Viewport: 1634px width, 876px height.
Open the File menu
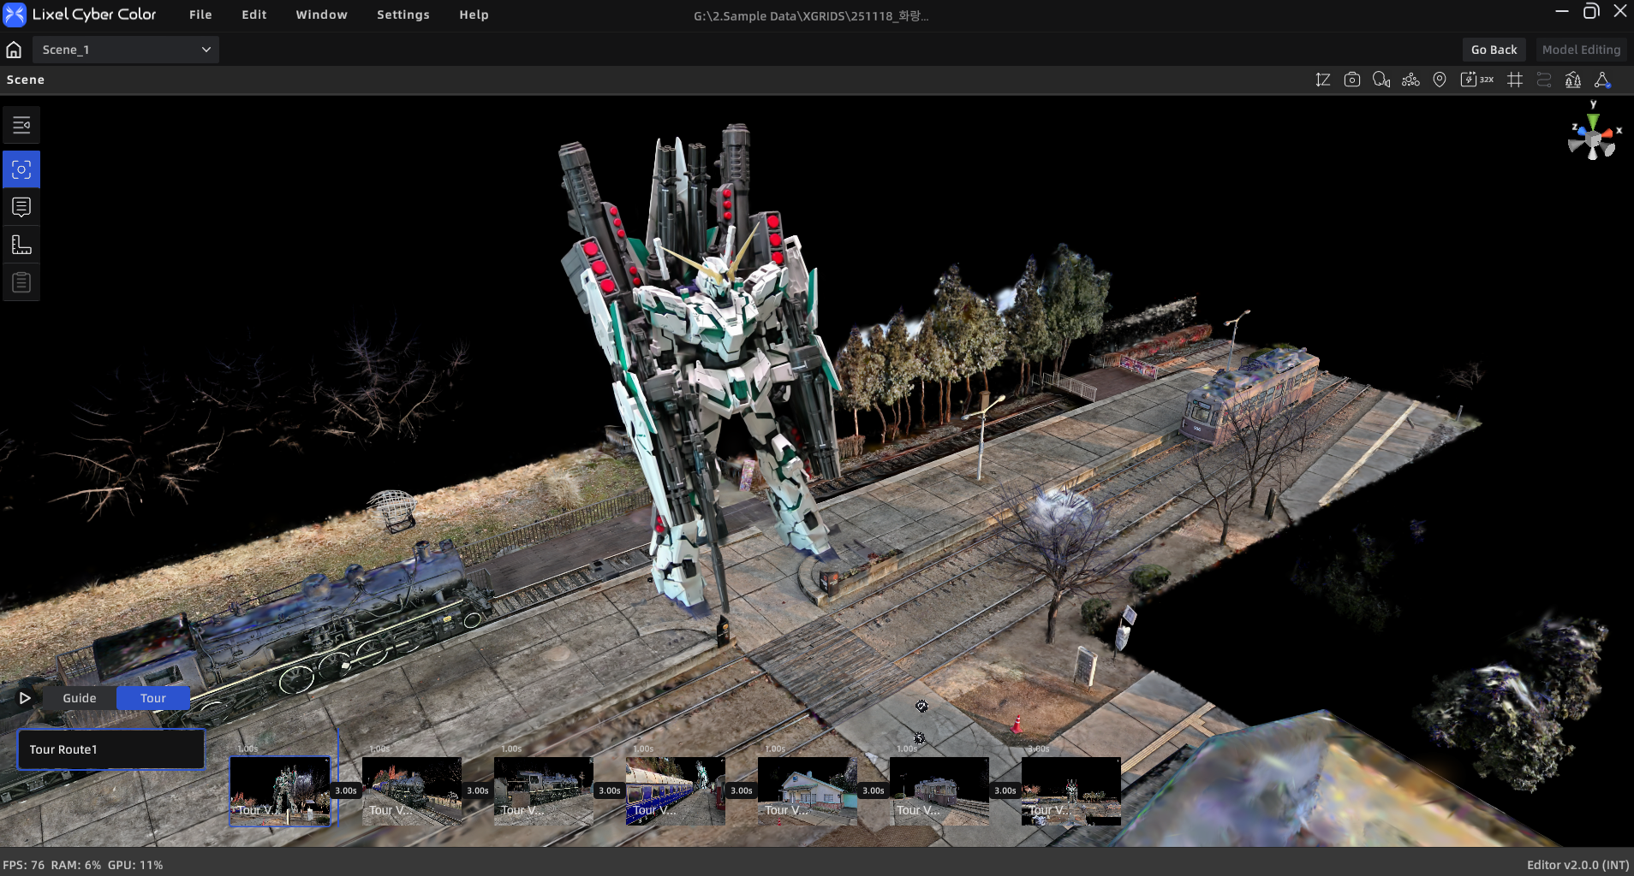point(200,15)
